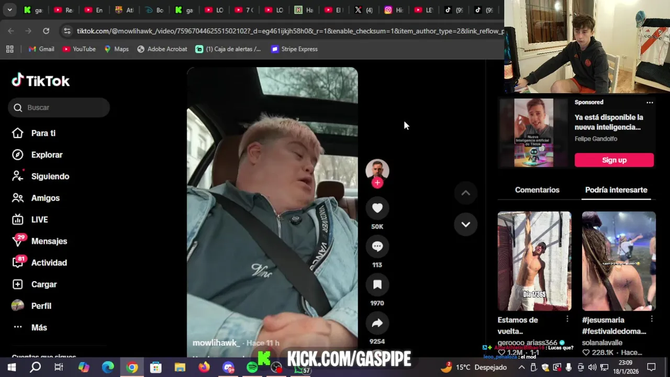Screen dimensions: 670x377
Task: Open the weather widget showing 15°C Despejado
Action: click(x=474, y=367)
